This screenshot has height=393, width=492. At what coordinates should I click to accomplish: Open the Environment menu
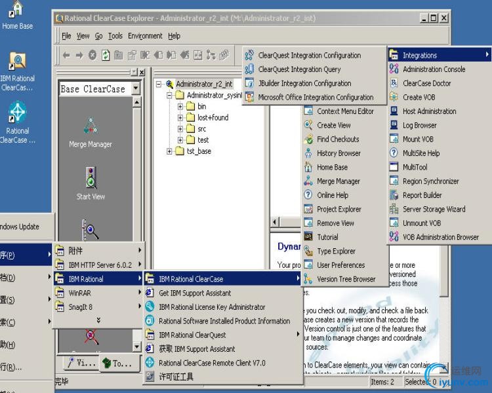145,36
